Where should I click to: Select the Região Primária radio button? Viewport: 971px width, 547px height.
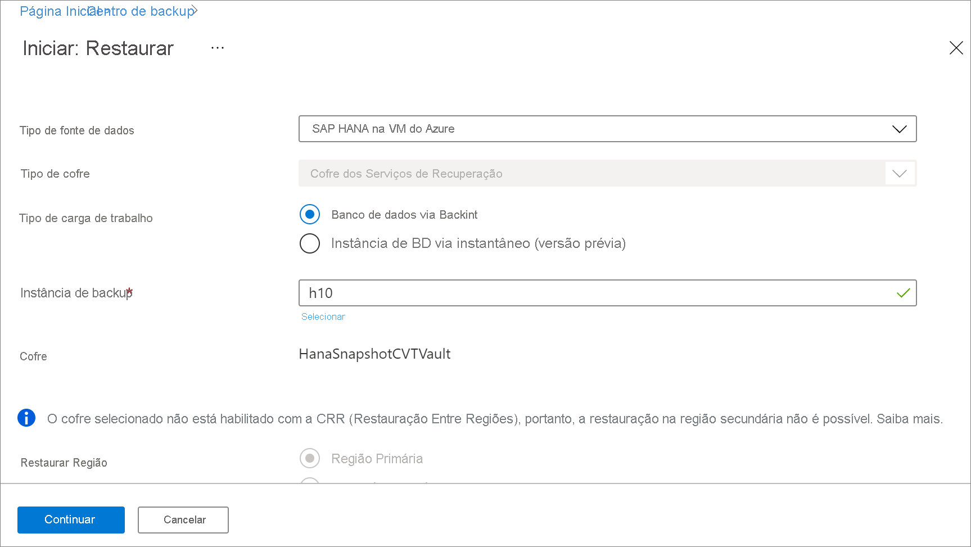310,458
